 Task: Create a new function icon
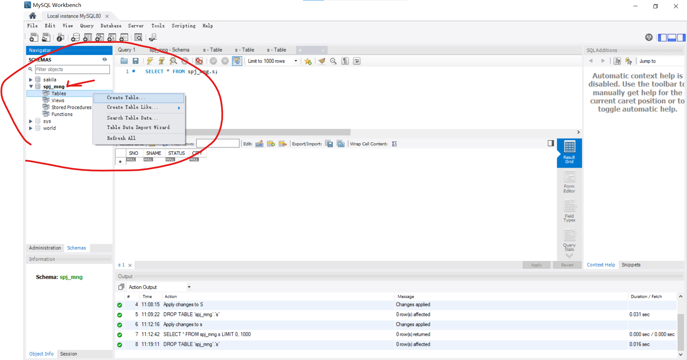coord(124,37)
